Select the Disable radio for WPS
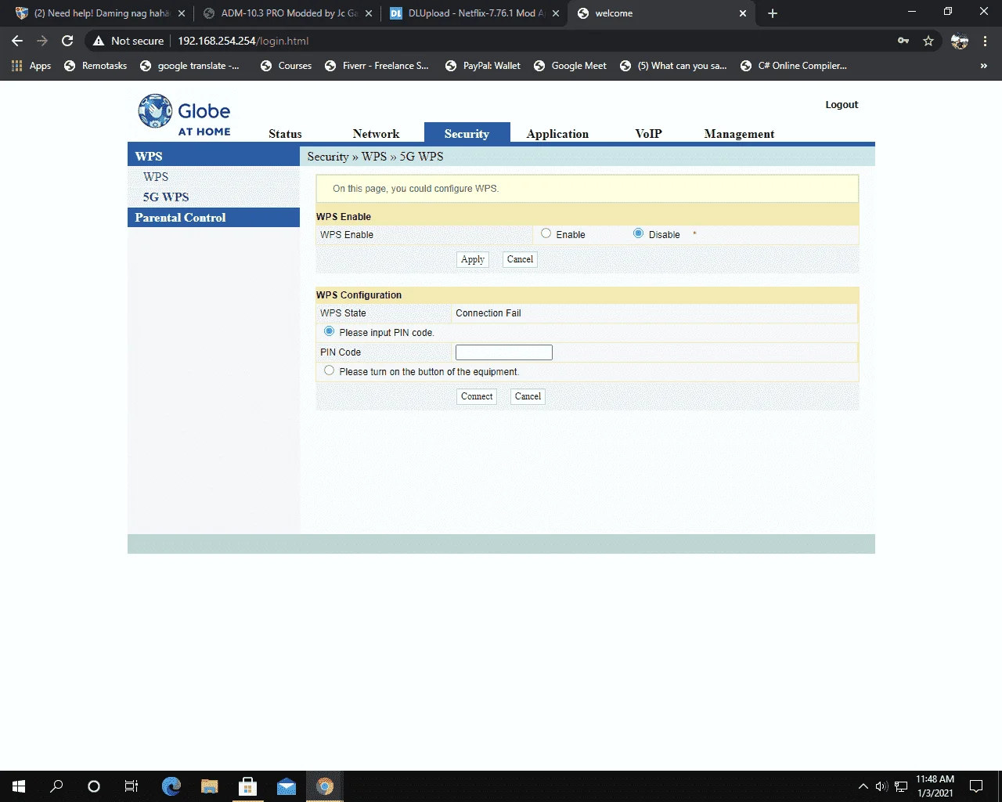This screenshot has width=1002, height=802. pyautogui.click(x=638, y=233)
